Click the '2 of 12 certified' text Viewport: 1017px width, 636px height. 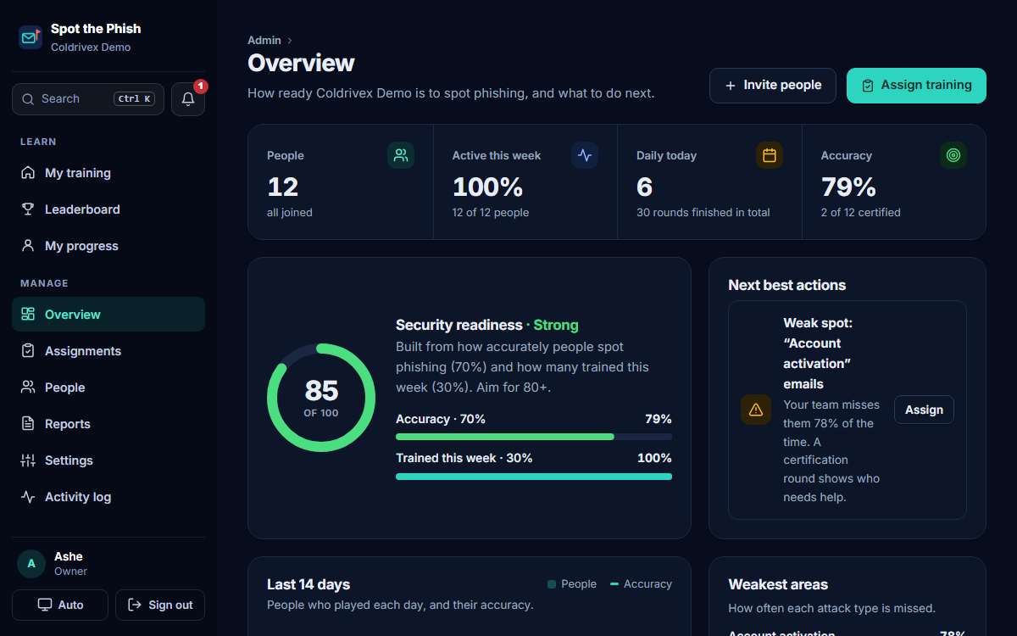point(861,213)
